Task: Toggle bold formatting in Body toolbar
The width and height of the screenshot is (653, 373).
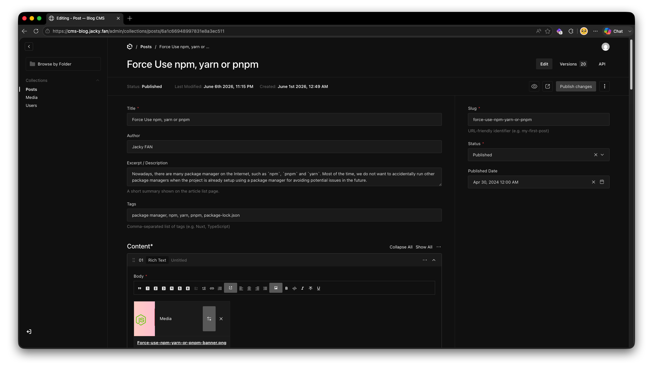Action: (x=286, y=288)
